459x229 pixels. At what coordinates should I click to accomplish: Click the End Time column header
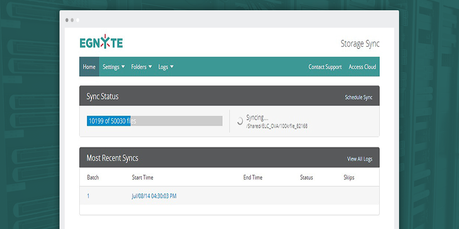click(253, 177)
